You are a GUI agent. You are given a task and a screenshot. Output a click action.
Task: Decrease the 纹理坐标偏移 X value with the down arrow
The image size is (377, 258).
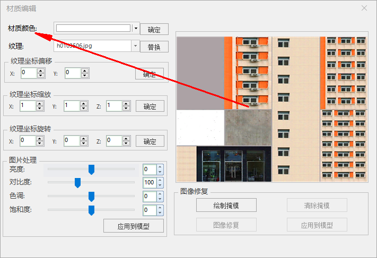[41, 76]
